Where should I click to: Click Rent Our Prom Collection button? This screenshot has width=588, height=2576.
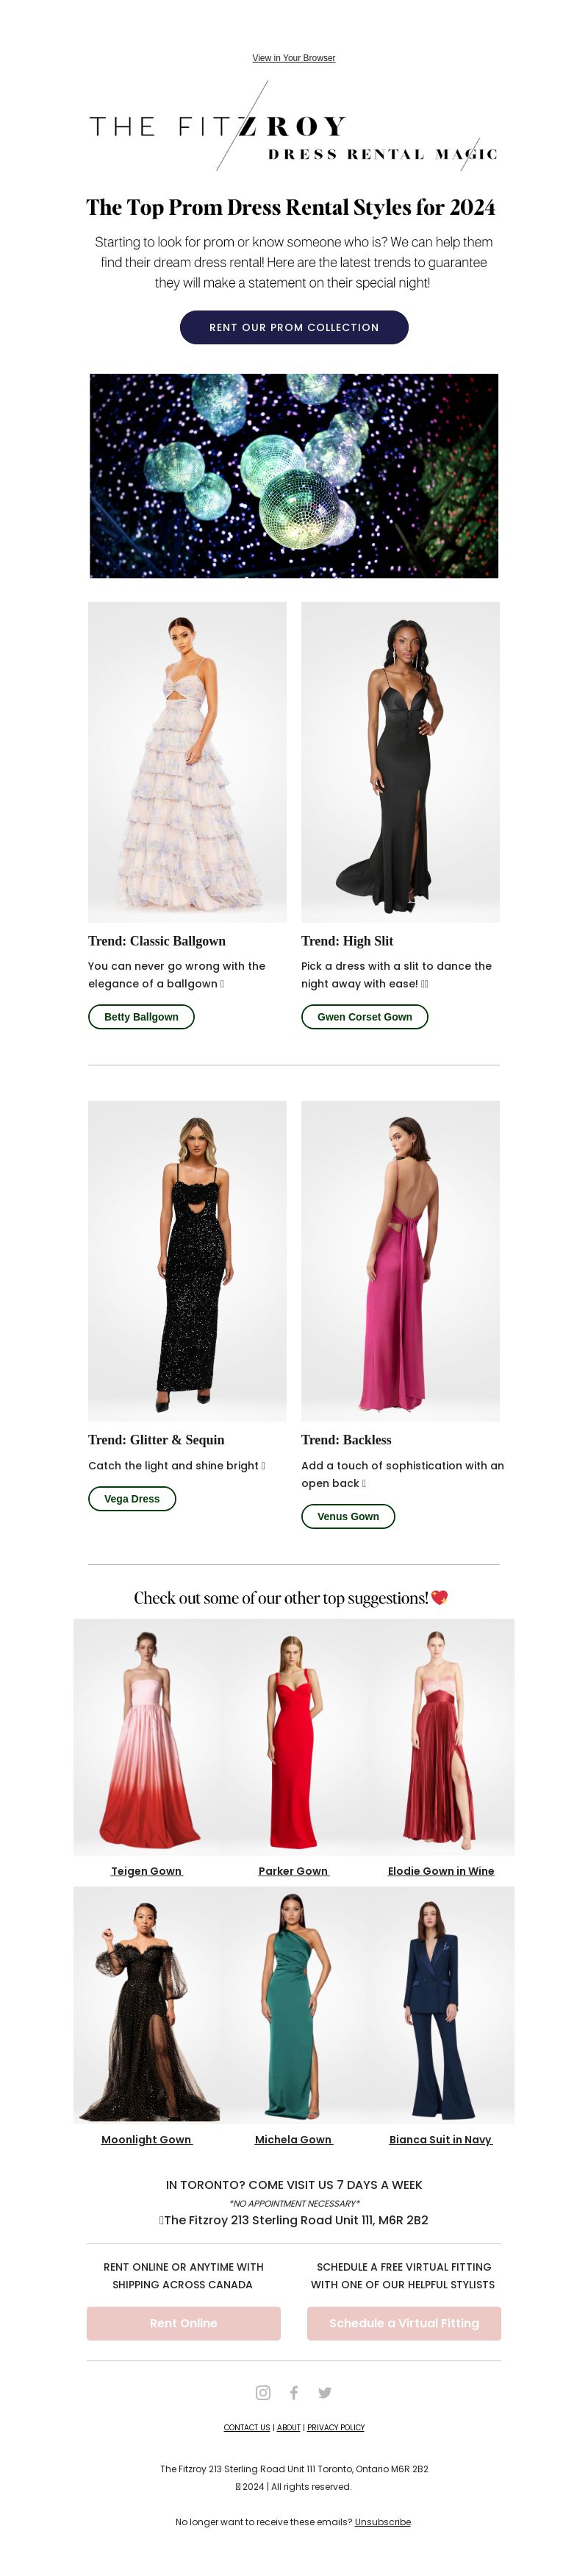(293, 327)
